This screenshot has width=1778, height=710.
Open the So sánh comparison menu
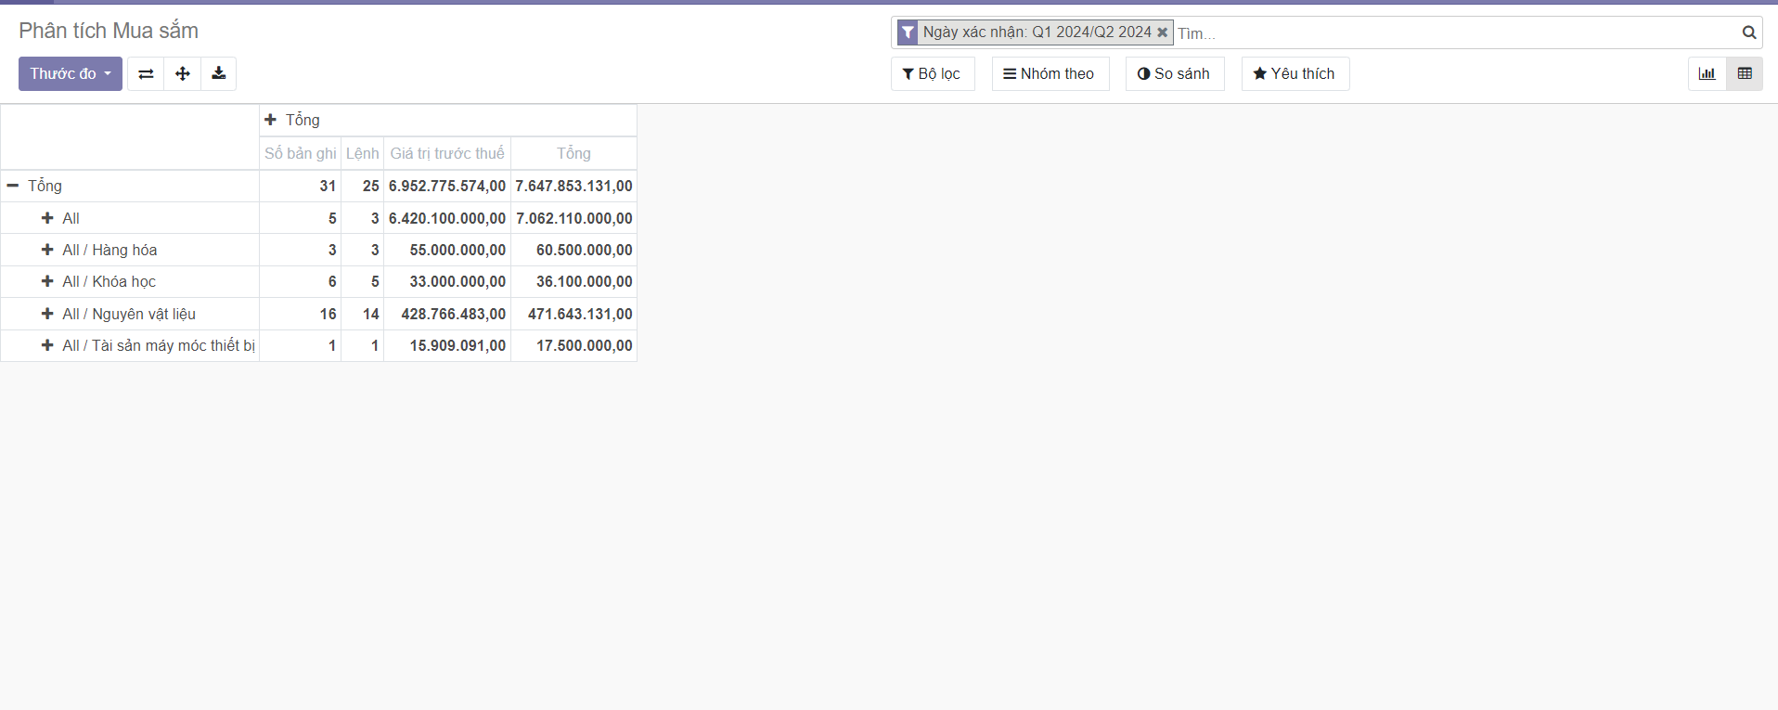pos(1174,74)
